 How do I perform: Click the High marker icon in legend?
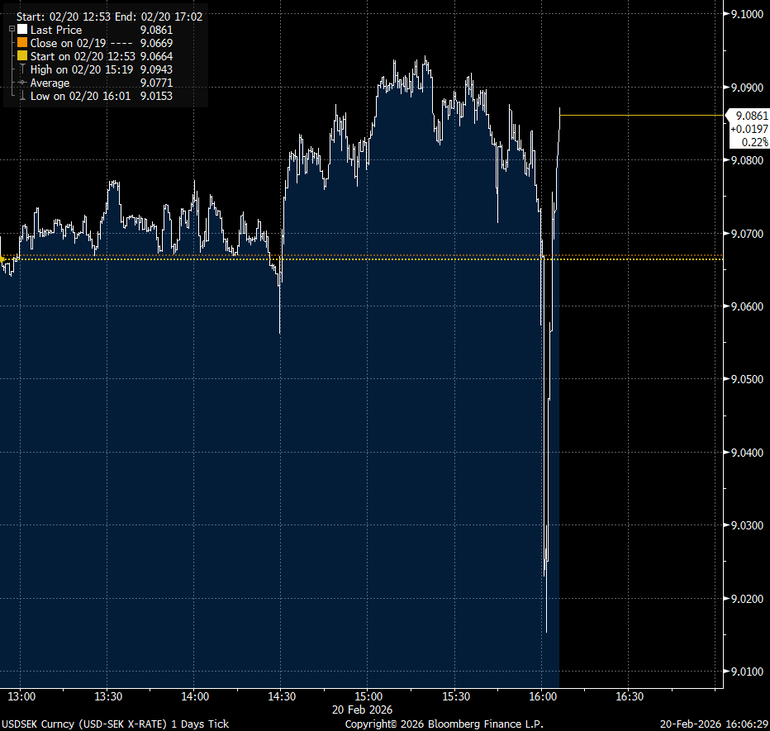22,69
